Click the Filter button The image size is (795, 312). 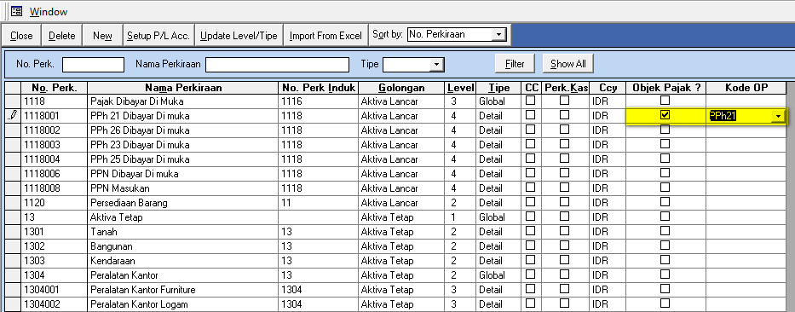(x=515, y=64)
